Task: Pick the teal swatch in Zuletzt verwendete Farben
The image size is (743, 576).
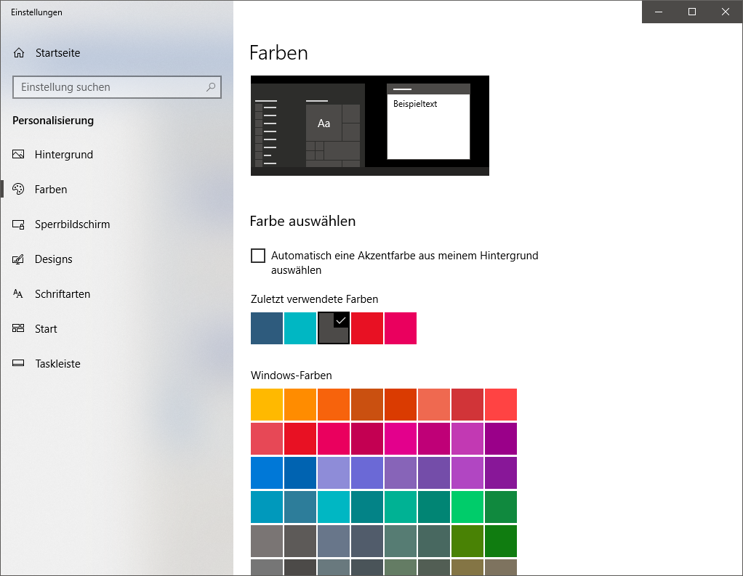Action: pyautogui.click(x=300, y=328)
